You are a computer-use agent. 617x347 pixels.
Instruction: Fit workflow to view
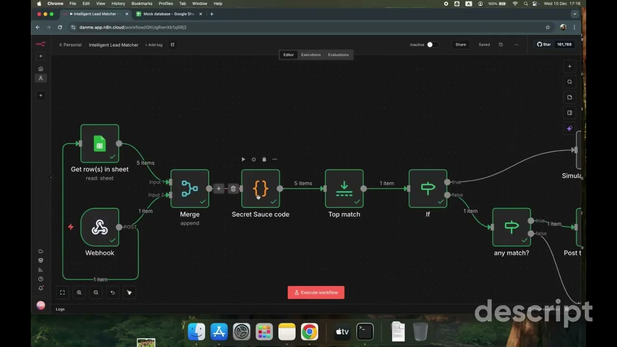[x=62, y=292]
